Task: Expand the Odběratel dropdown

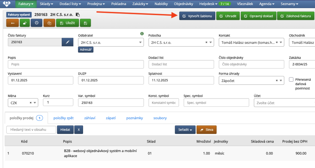Action: click(x=141, y=43)
